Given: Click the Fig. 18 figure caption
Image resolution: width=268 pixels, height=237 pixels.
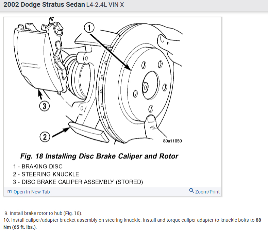Looking at the screenshot, I should [99, 156].
